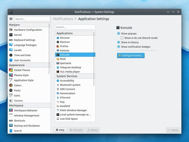Select the Bluetooth system icon

pyautogui.click(x=58, y=85)
